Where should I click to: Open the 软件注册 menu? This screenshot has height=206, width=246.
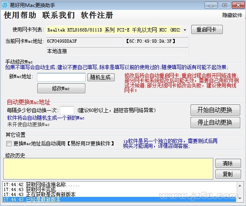click(97, 15)
